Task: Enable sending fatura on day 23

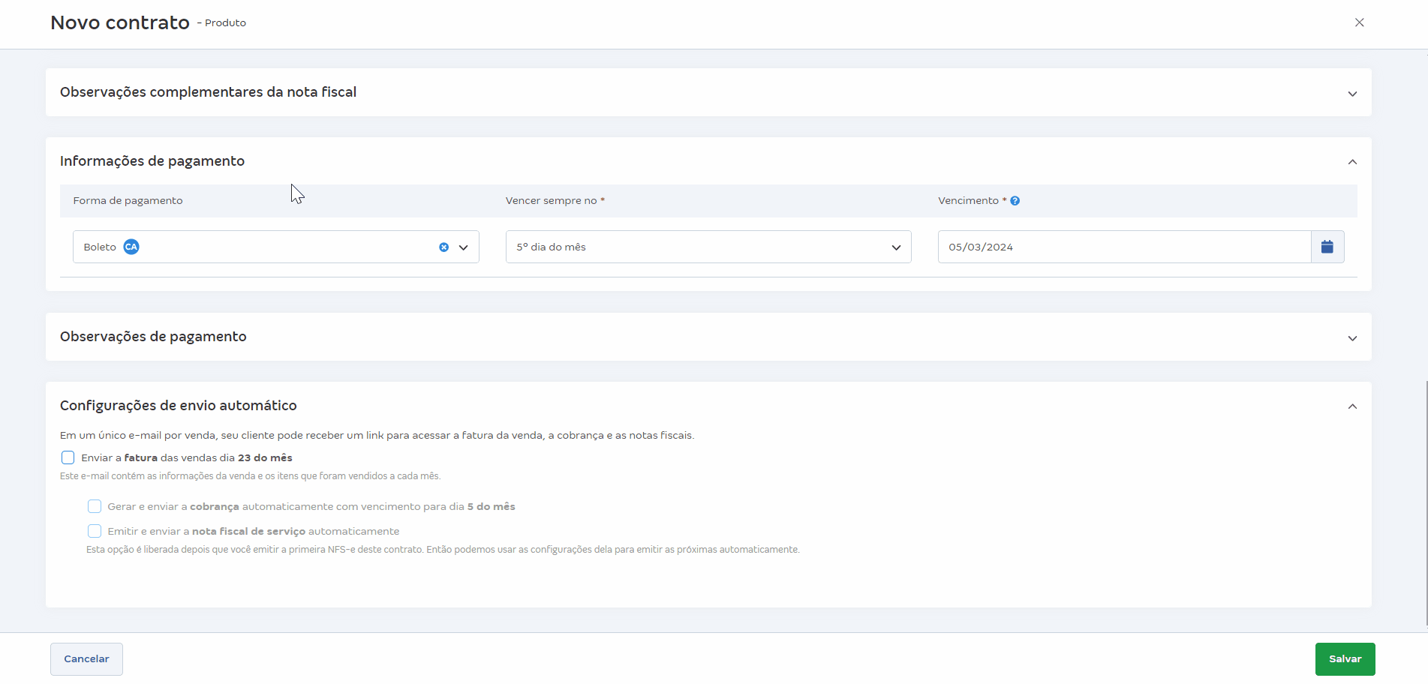Action: (x=68, y=457)
